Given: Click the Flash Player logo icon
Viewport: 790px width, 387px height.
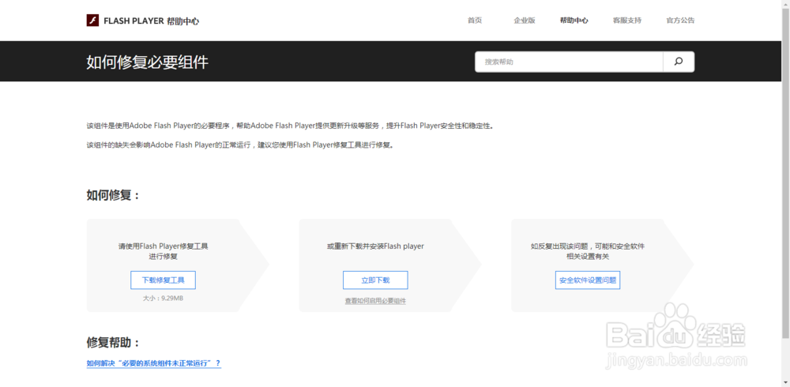Looking at the screenshot, I should click(x=92, y=21).
